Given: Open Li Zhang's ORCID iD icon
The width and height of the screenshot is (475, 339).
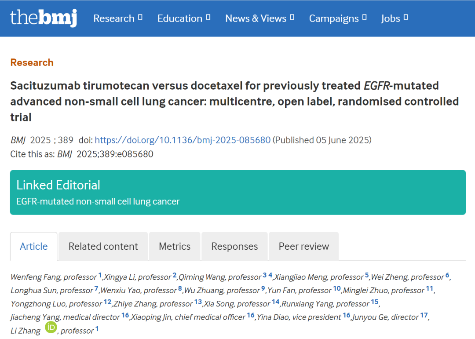Looking at the screenshot, I should [51, 328].
